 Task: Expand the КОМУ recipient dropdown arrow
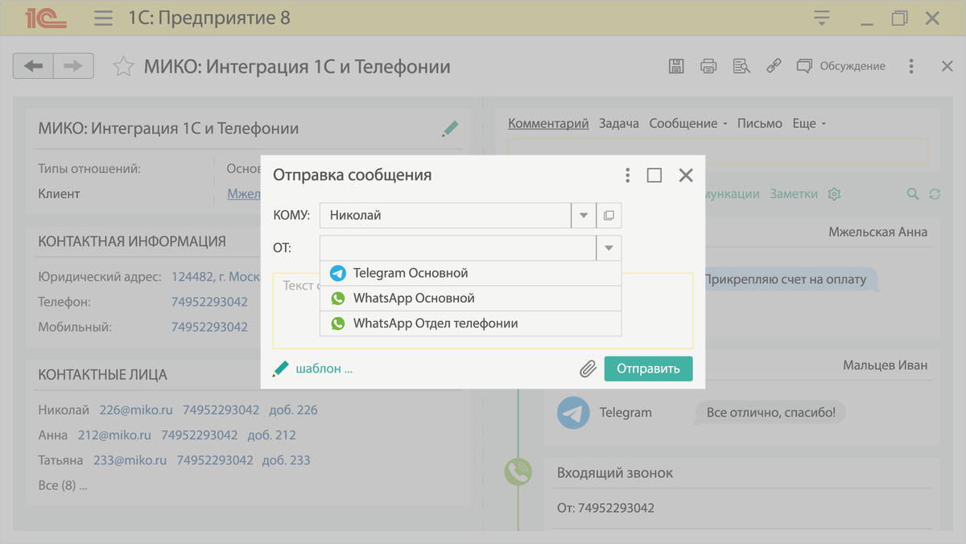[x=583, y=216]
